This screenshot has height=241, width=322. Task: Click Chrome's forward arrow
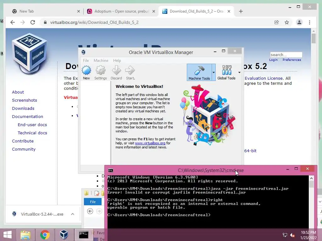pyautogui.click(x=23, y=22)
